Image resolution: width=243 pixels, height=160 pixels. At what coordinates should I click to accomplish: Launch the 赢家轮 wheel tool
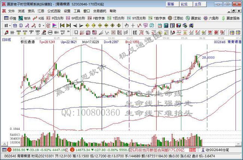(193, 18)
